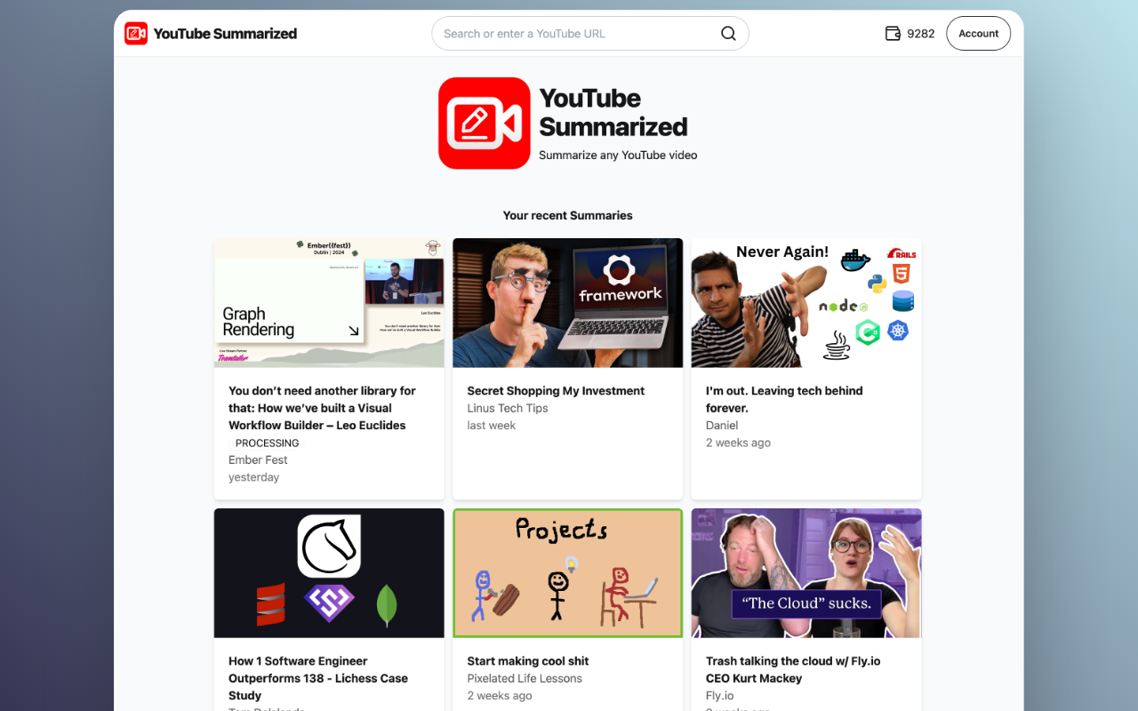
Task: Click the 9282 credits counter
Action: (922, 33)
